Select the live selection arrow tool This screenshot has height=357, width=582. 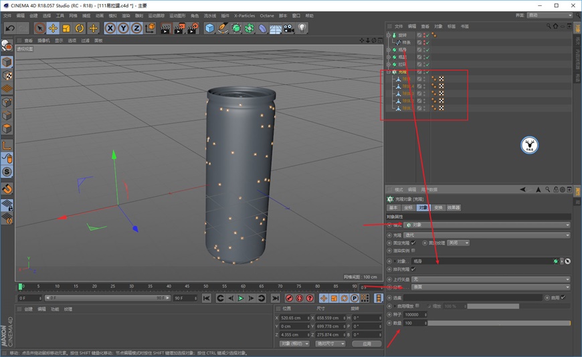coord(39,28)
